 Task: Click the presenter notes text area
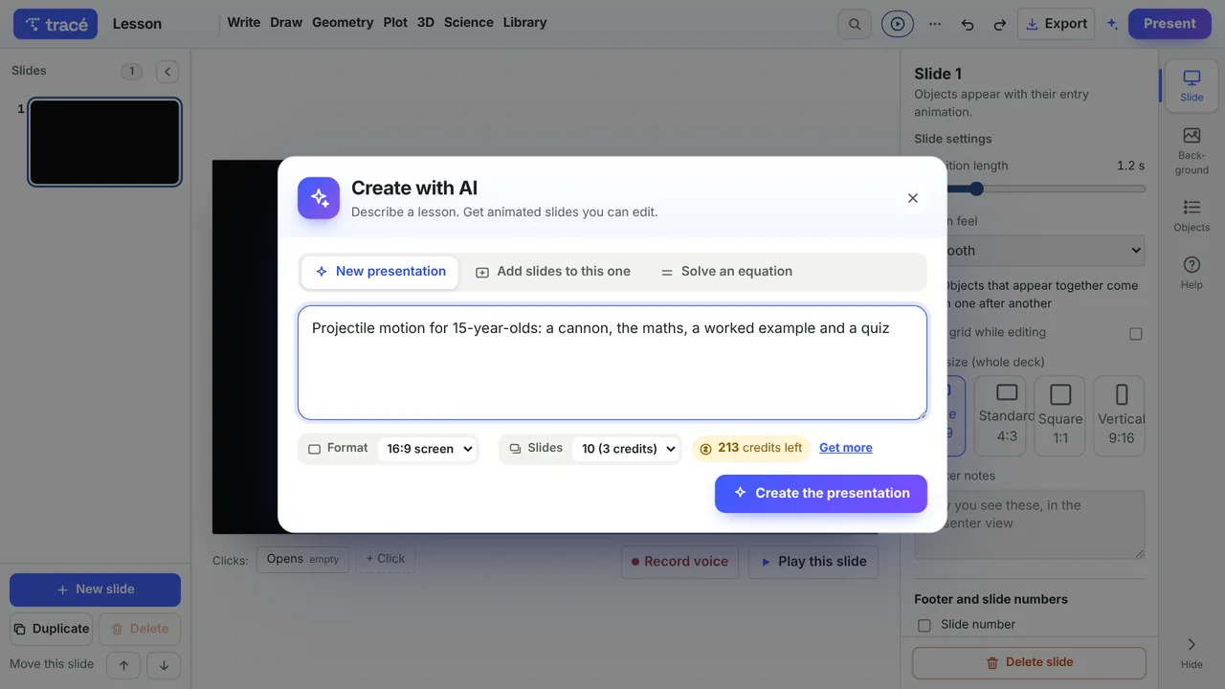click(x=1030, y=524)
